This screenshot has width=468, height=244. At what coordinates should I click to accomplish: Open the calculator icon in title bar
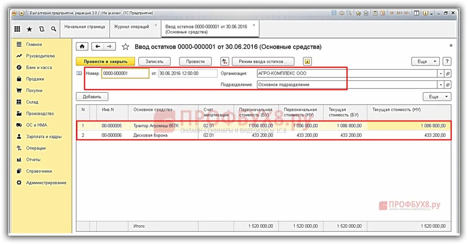375,13
